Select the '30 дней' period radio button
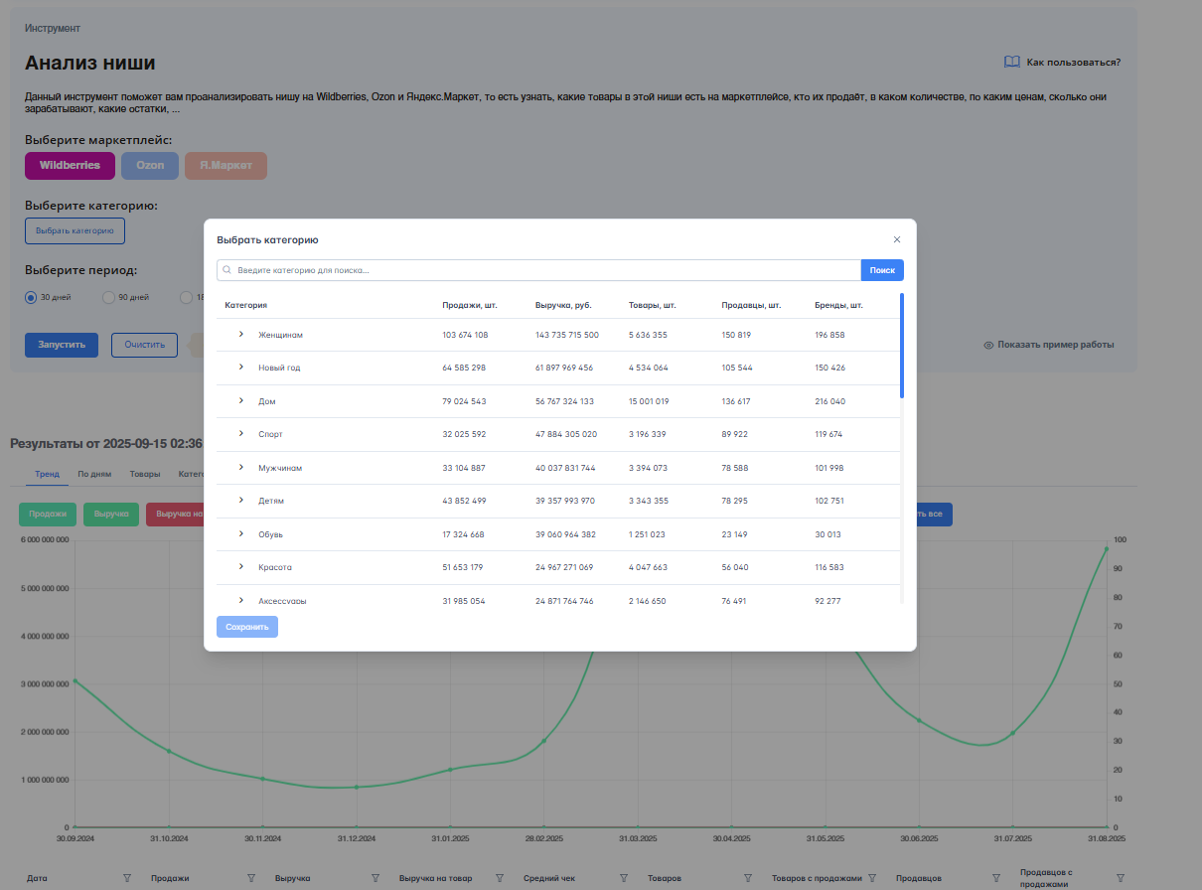This screenshot has width=1202, height=890. click(x=31, y=297)
